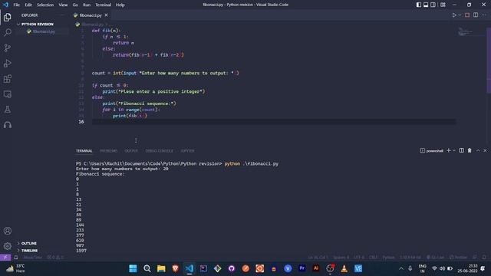Select the TERMINAL panel tab
Screen dimensions: 491x276
[x=84, y=151]
